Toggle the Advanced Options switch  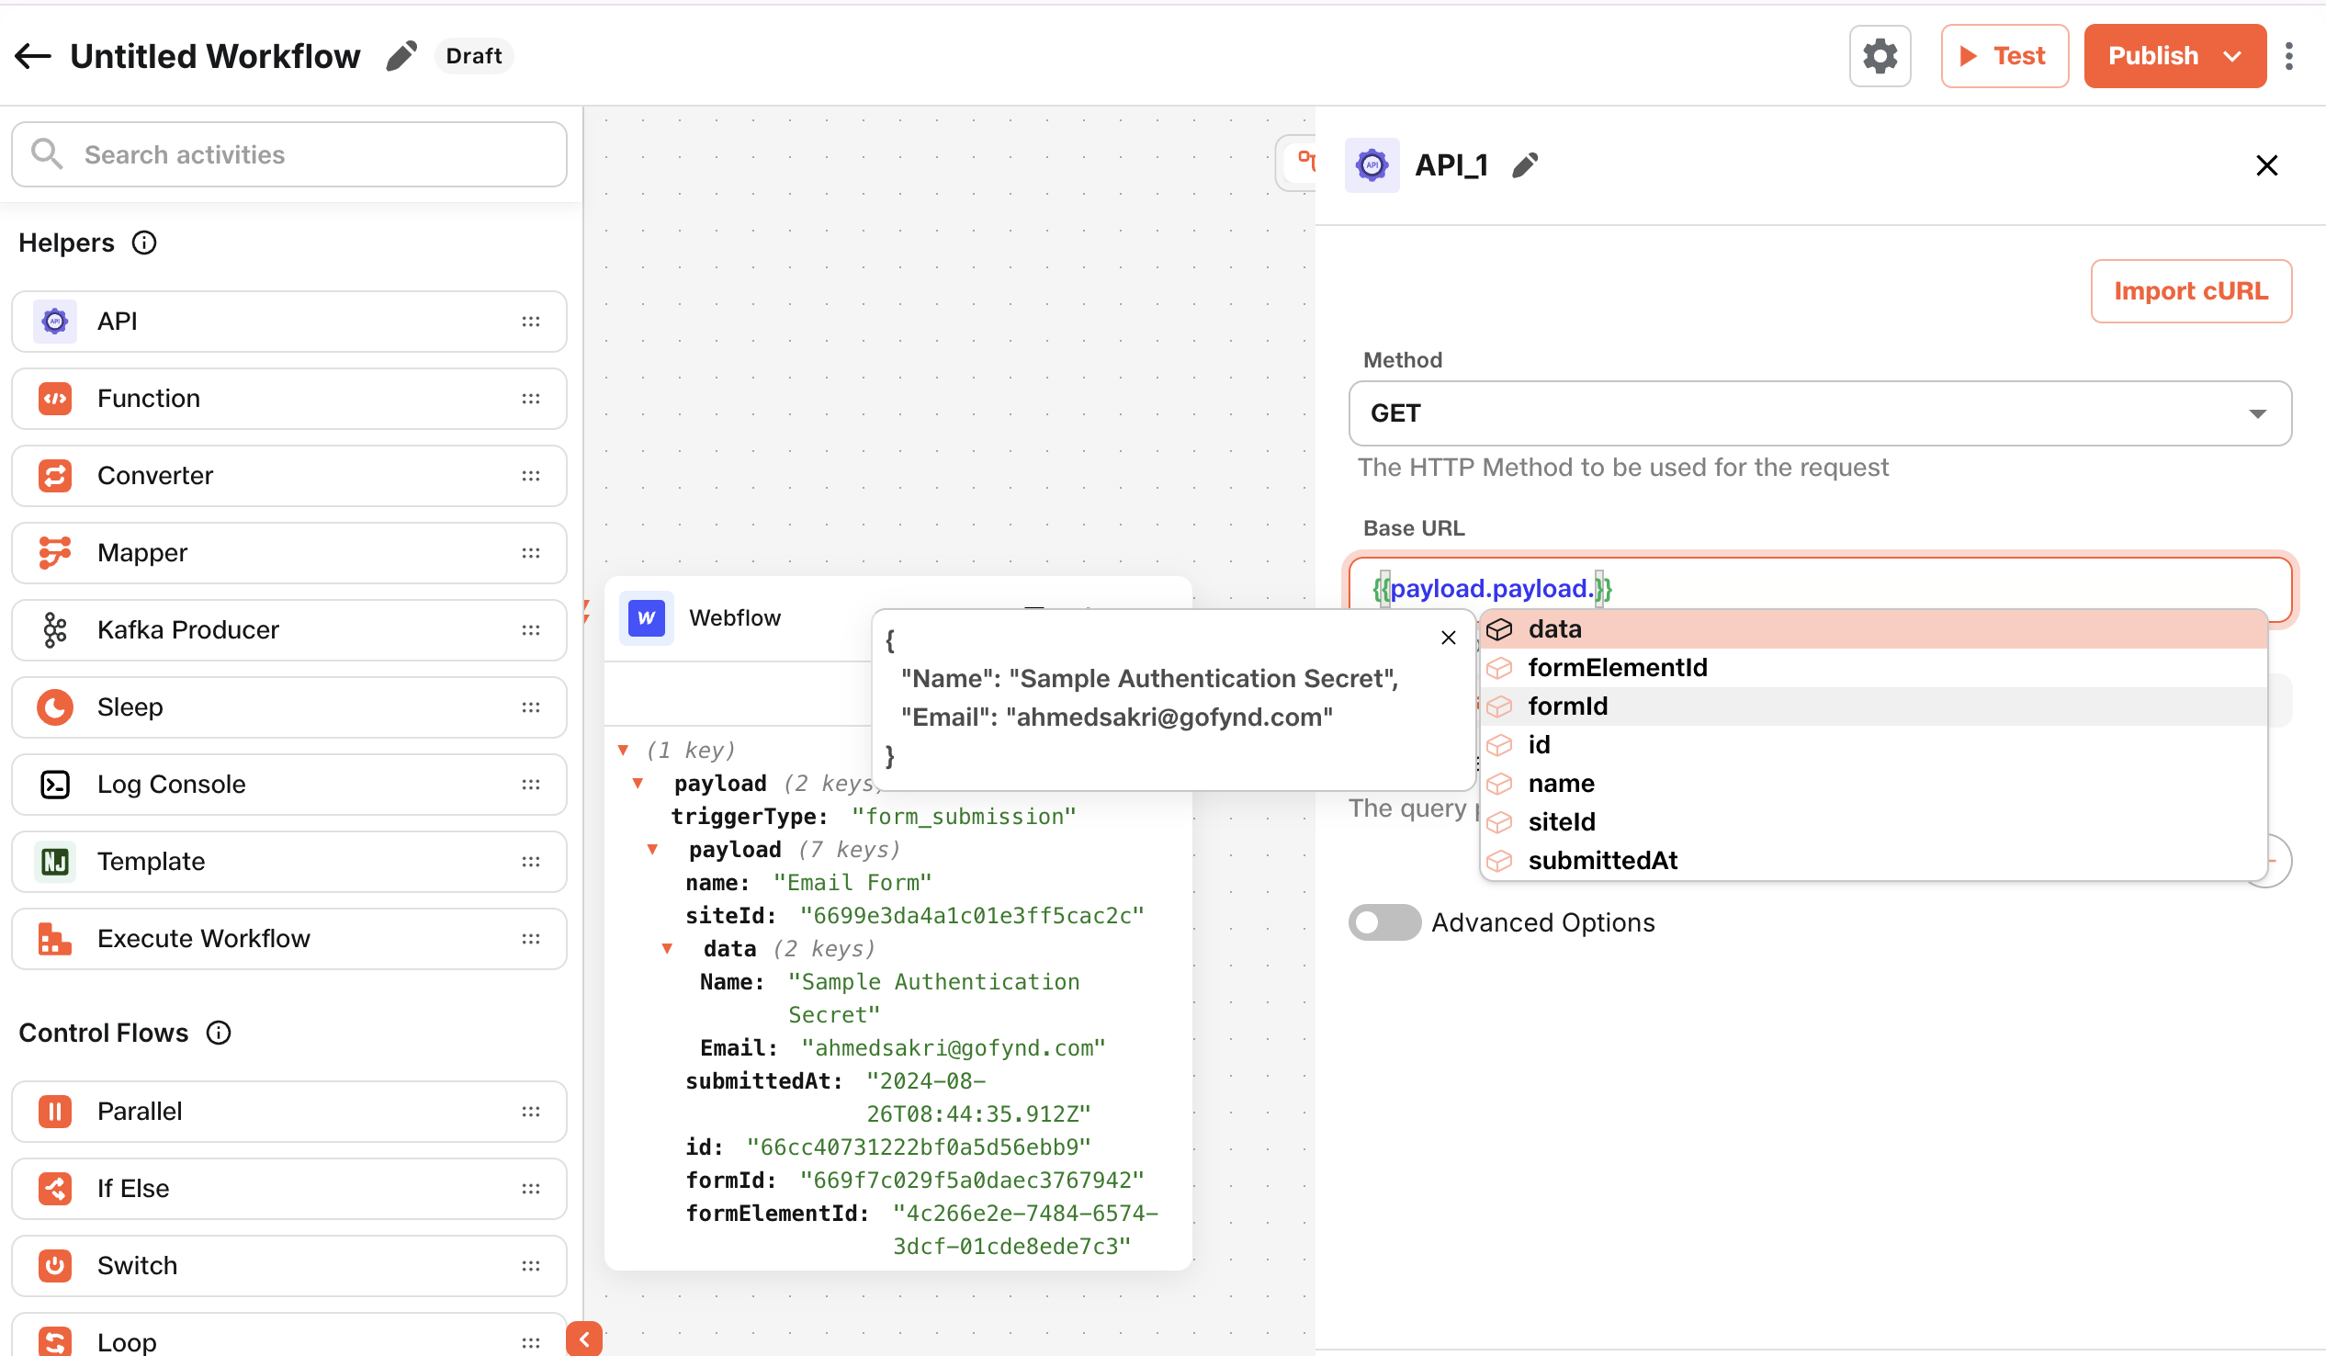tap(1383, 922)
